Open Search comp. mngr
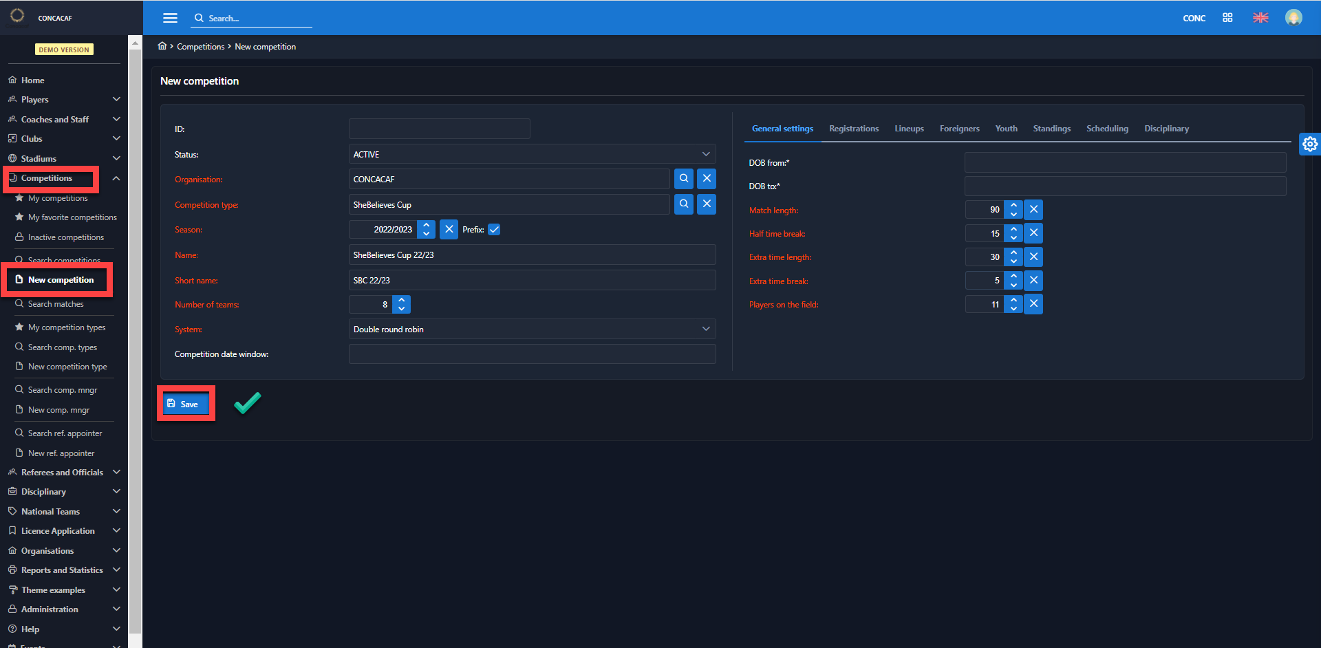 click(x=63, y=390)
